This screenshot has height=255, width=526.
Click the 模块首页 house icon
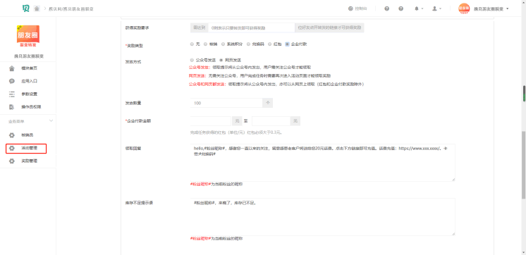[12, 68]
